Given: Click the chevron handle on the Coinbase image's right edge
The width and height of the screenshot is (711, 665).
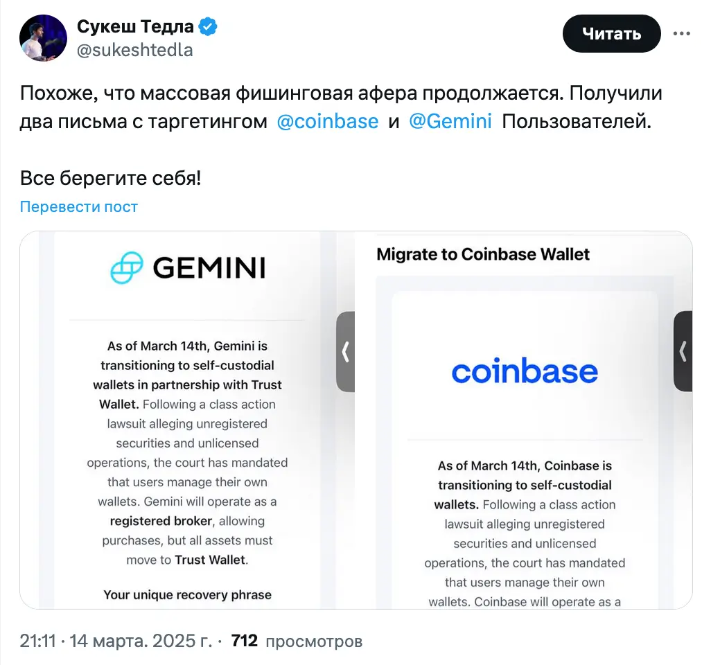Looking at the screenshot, I should pos(683,352).
